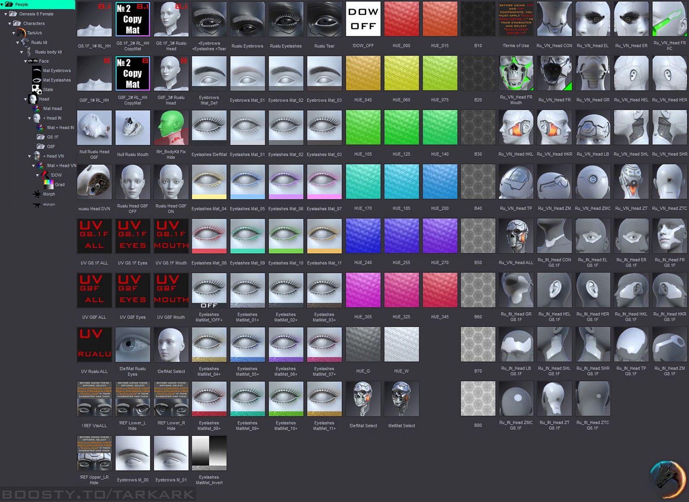The height and width of the screenshot is (502, 689).
Task: Select the B50 hex pattern preset
Action: (x=478, y=236)
